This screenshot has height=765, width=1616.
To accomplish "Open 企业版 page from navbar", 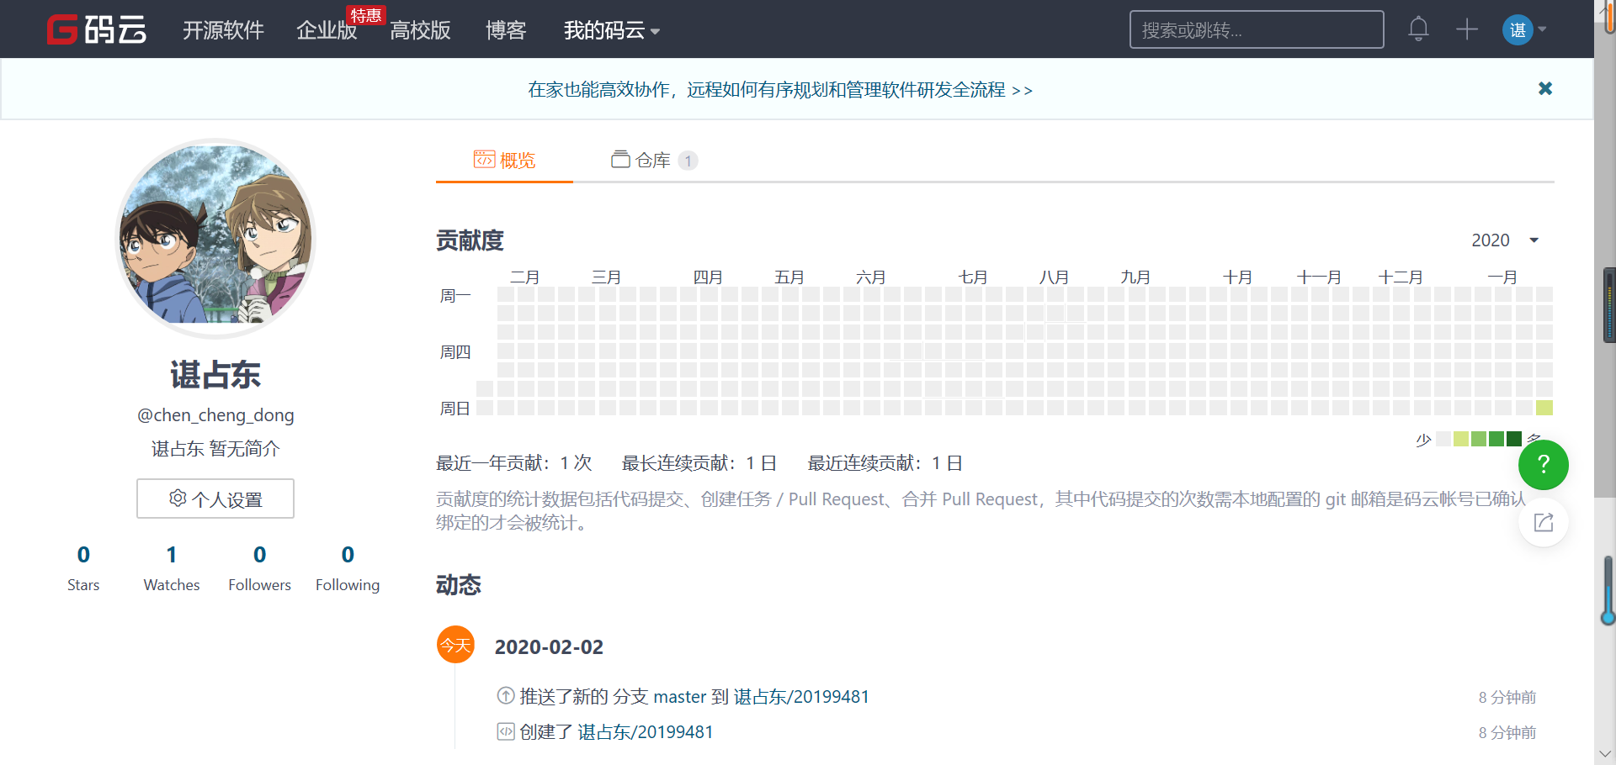I will click(x=327, y=31).
